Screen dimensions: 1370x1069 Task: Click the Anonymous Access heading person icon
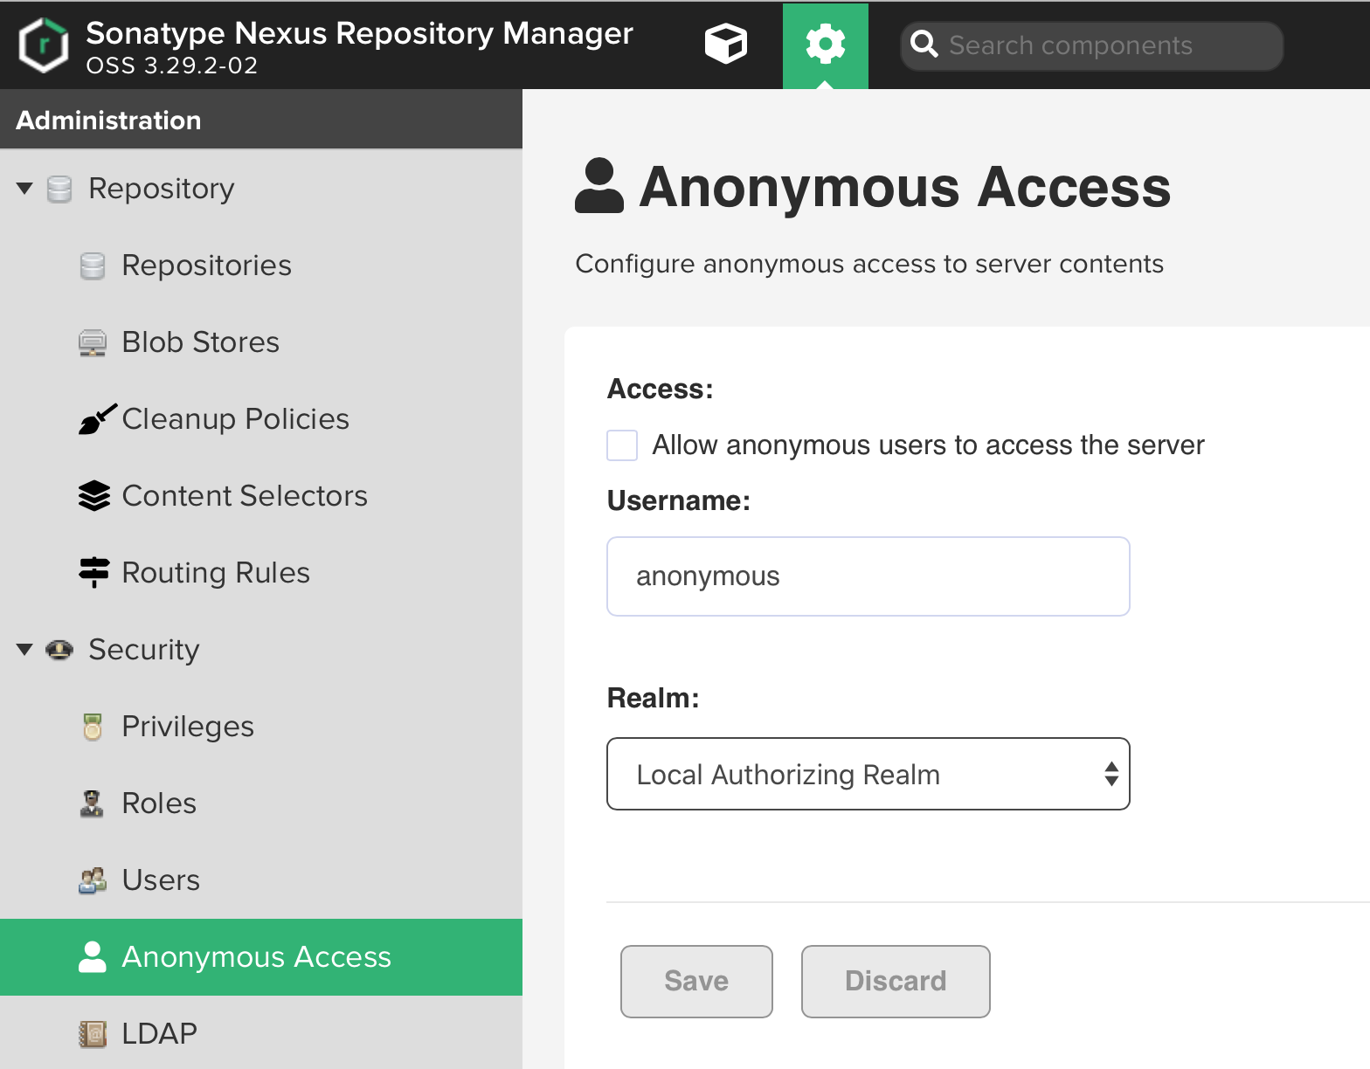pos(599,185)
